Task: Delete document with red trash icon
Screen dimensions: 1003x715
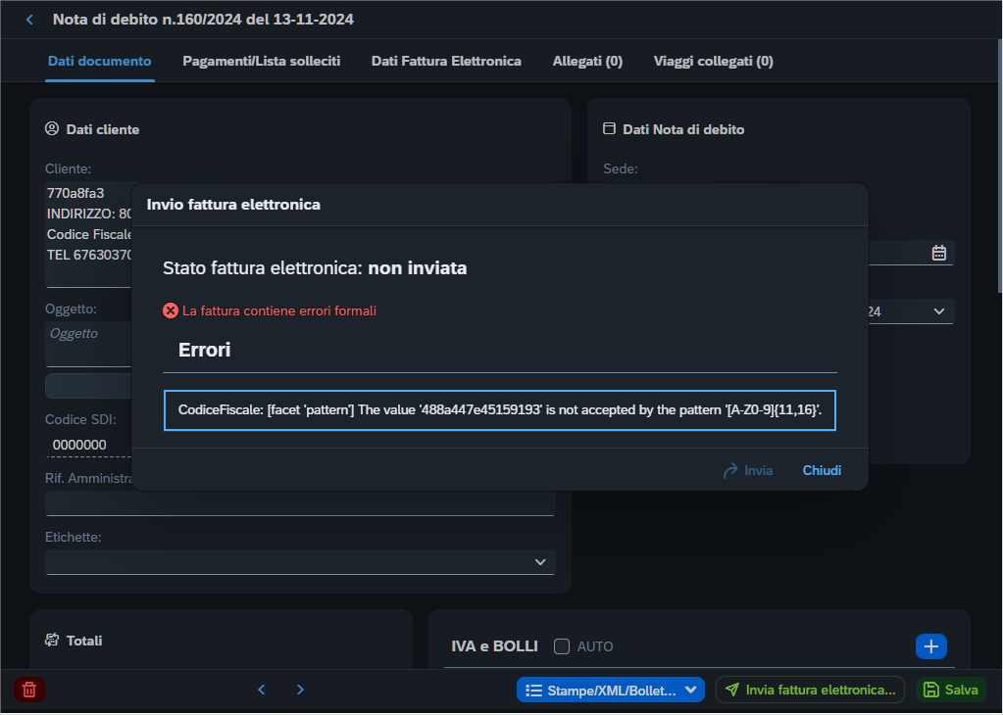Action: tap(29, 691)
